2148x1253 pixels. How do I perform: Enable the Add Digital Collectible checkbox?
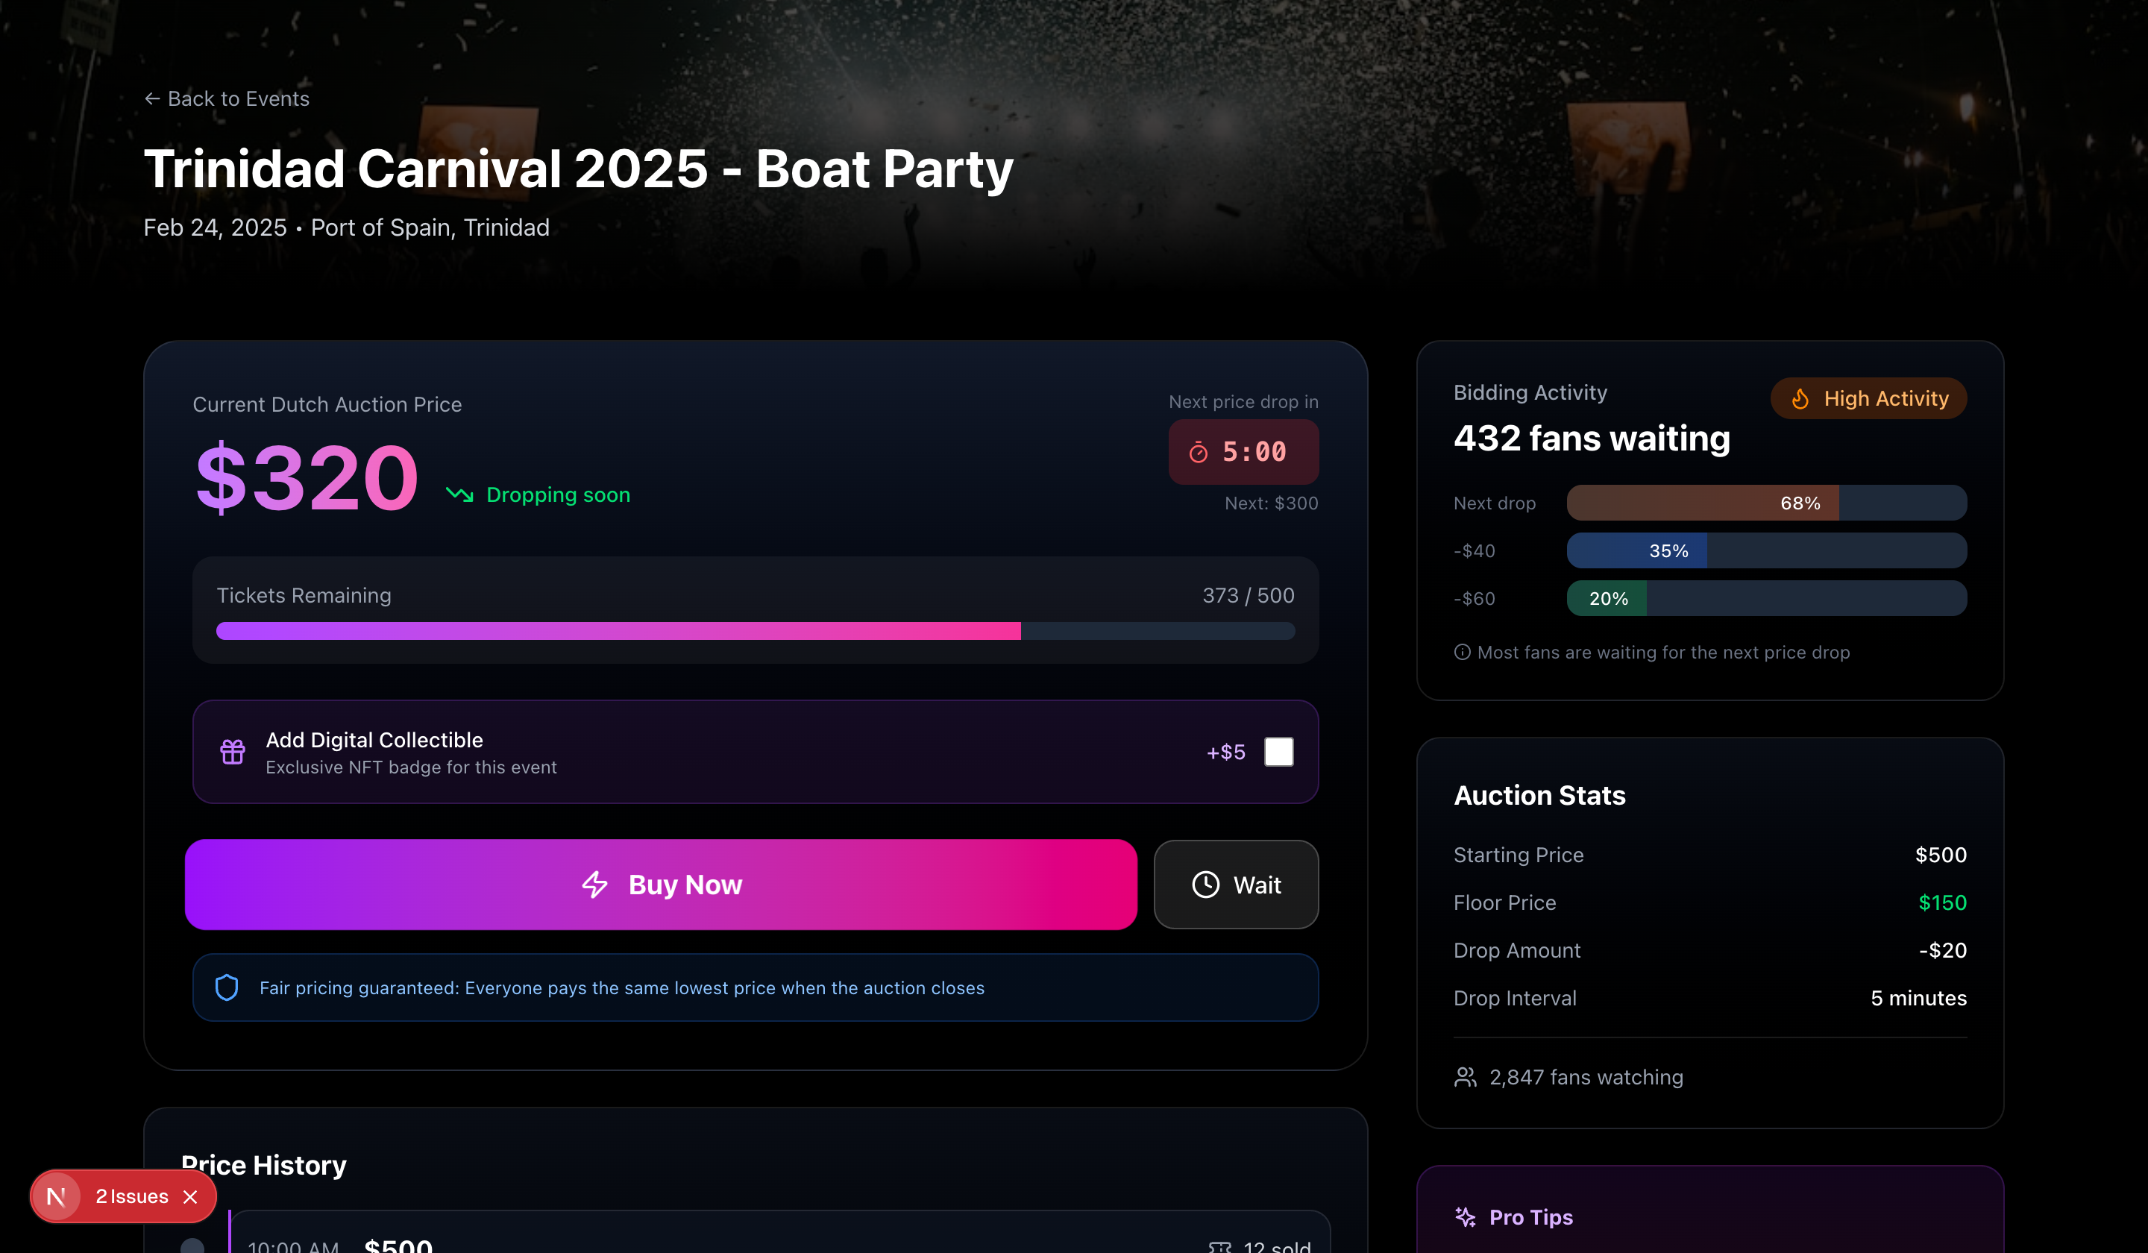(x=1278, y=752)
